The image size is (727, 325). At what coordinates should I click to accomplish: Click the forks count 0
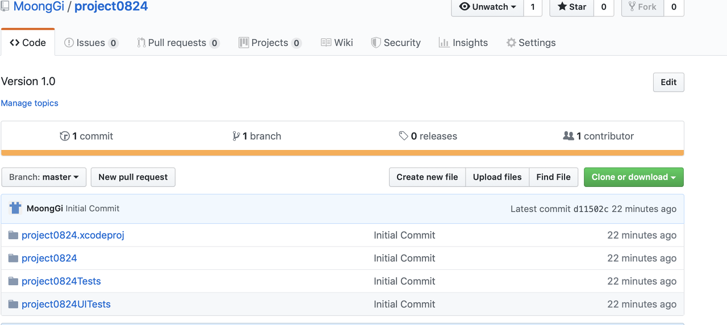674,7
